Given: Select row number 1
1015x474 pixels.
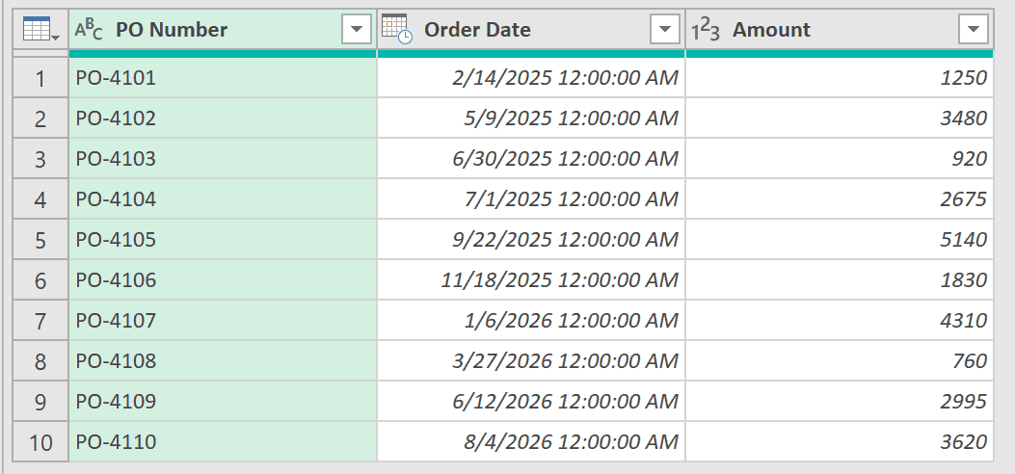Looking at the screenshot, I should [x=40, y=78].
